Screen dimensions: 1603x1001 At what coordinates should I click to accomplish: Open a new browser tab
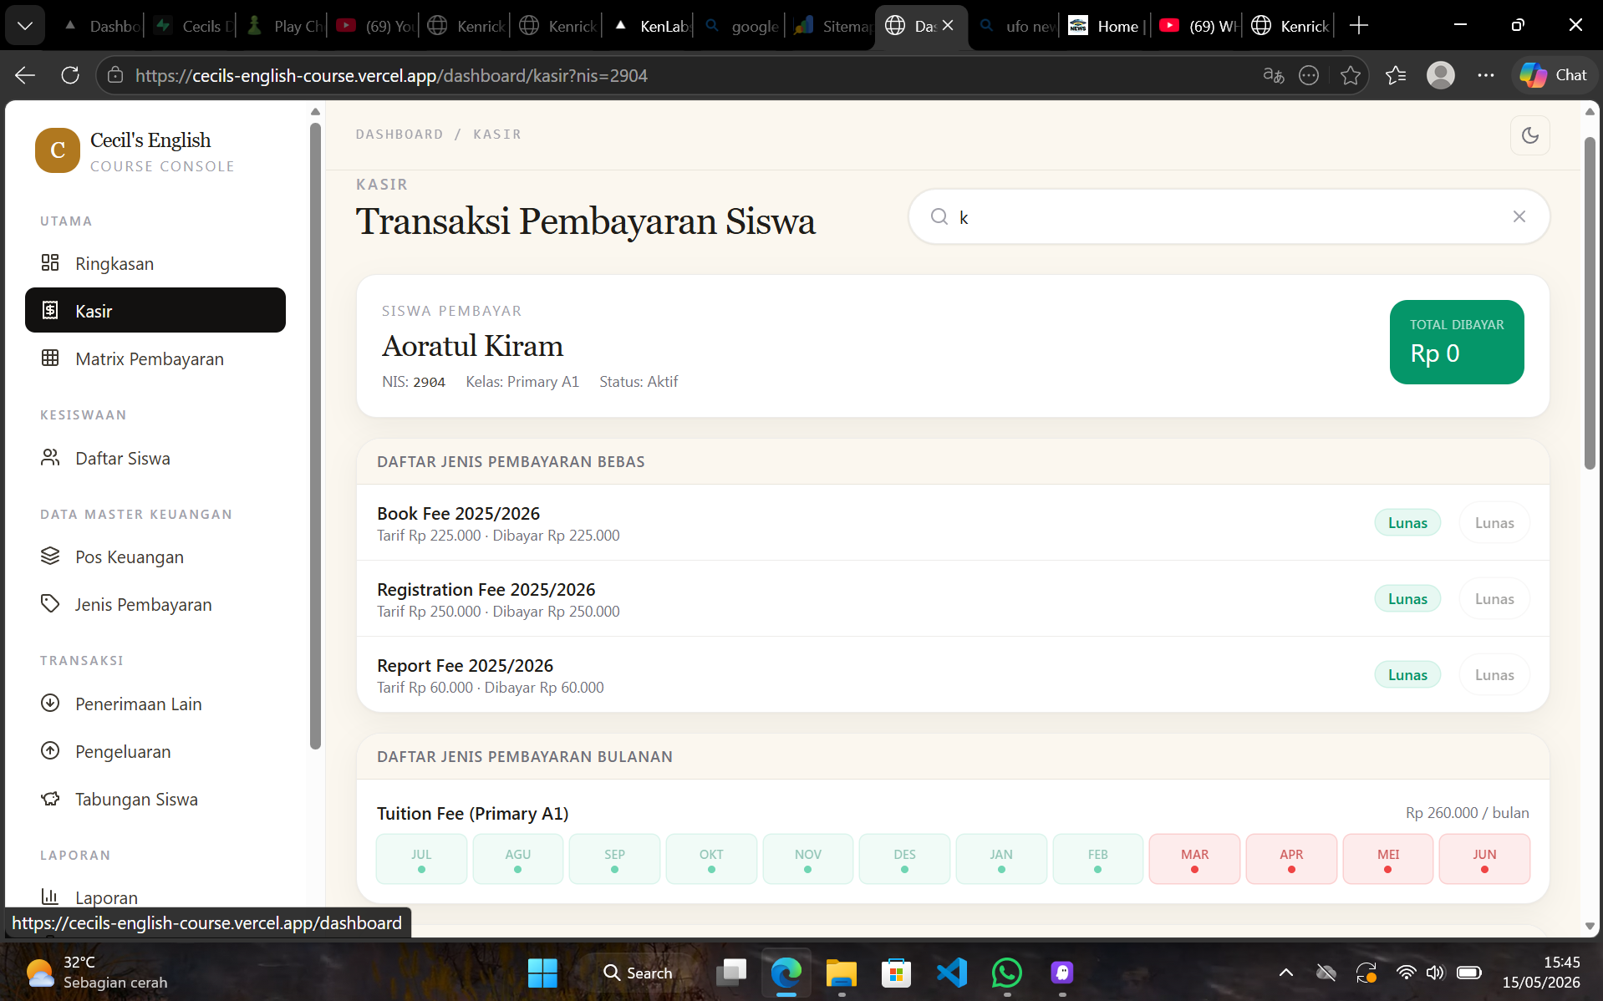[1359, 26]
